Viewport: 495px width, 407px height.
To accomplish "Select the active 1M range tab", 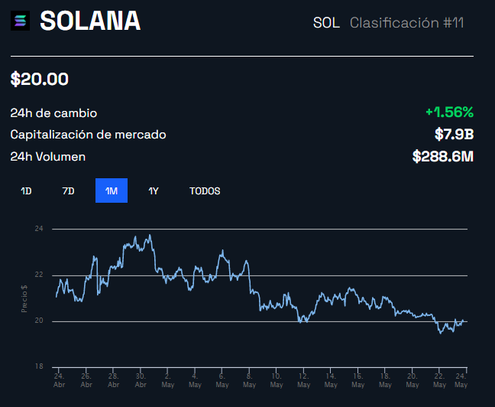I will tap(112, 190).
